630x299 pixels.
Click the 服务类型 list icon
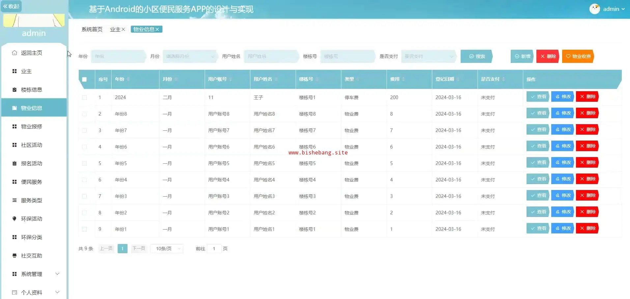[x=14, y=200]
